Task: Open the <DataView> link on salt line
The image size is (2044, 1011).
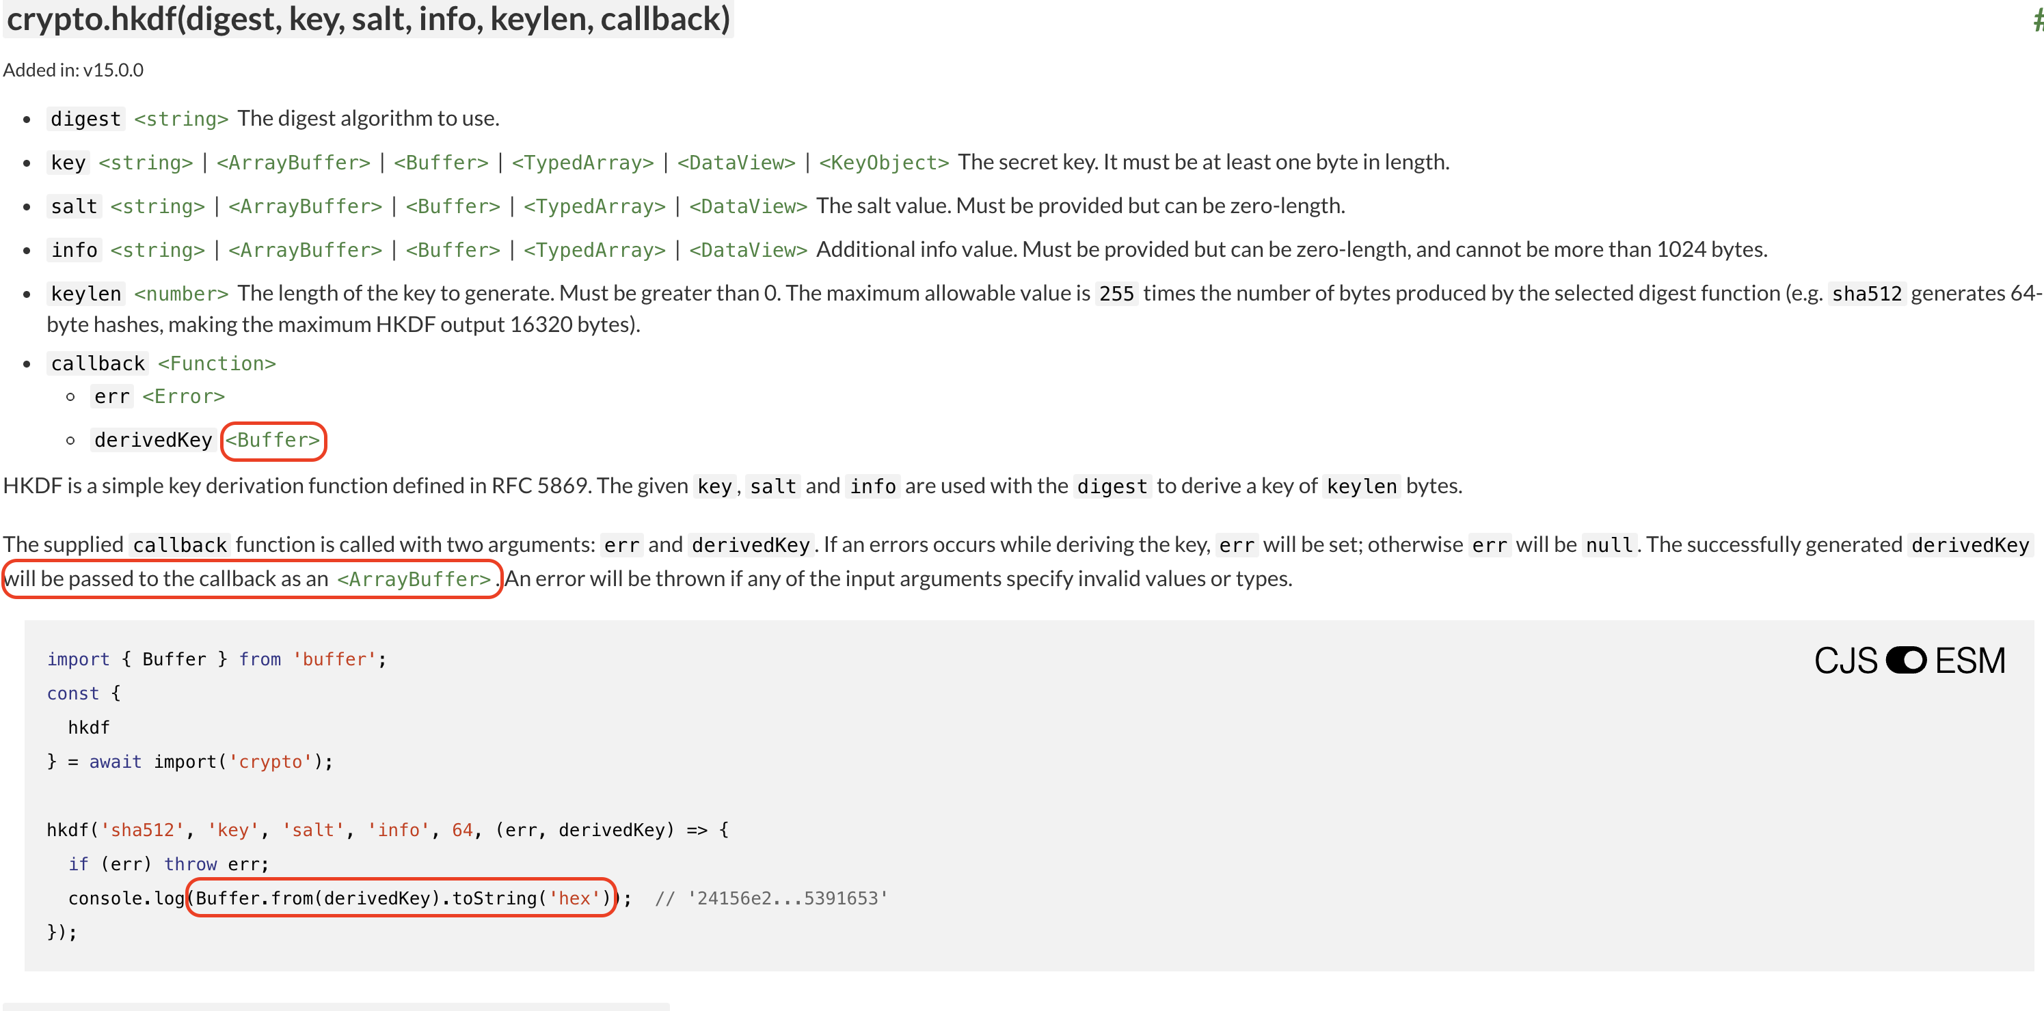Action: coord(749,206)
